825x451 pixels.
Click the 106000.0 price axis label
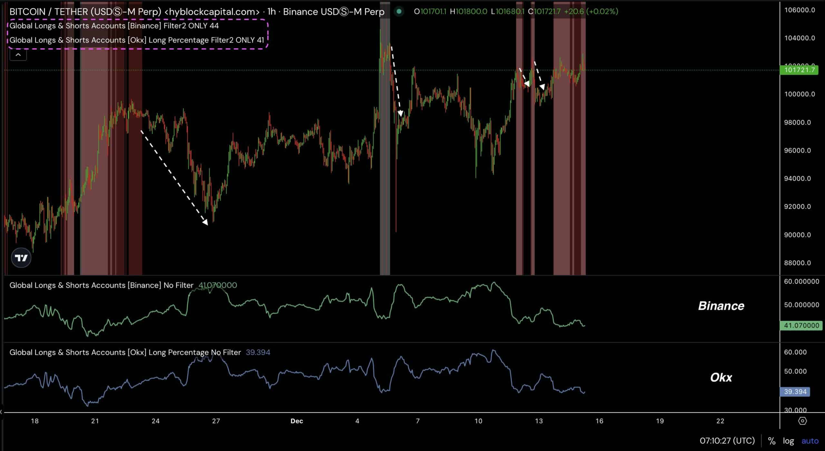800,10
